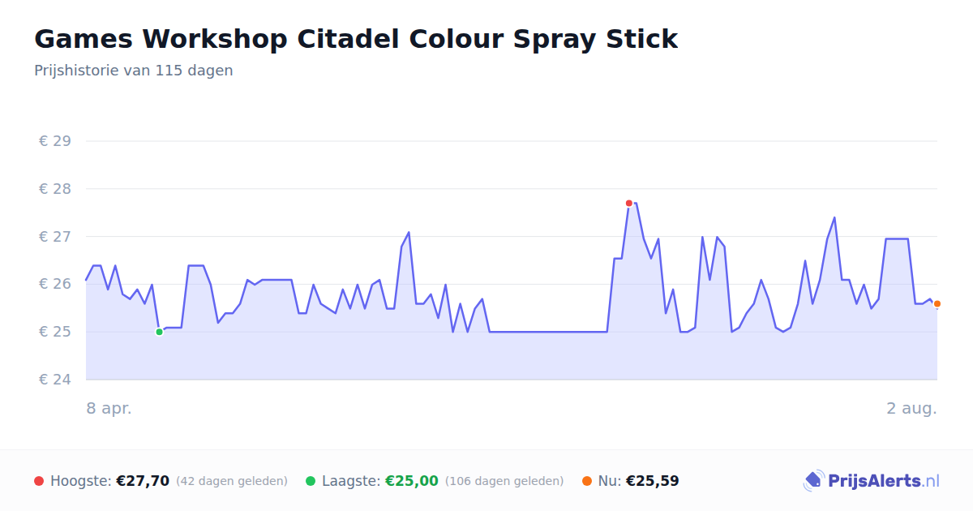
Task: Click the € 24 axis label
Action: tap(55, 380)
